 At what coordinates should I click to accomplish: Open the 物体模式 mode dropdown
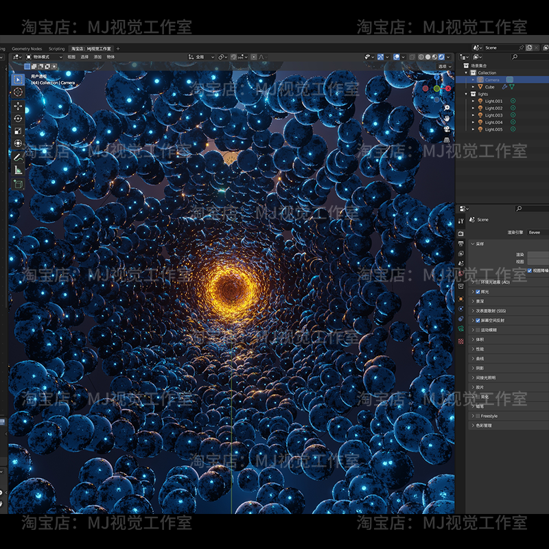[44, 57]
